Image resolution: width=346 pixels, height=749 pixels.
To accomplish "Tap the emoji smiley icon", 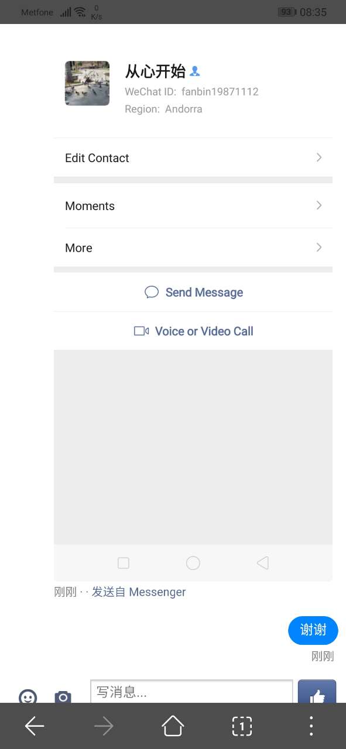I will (x=28, y=696).
